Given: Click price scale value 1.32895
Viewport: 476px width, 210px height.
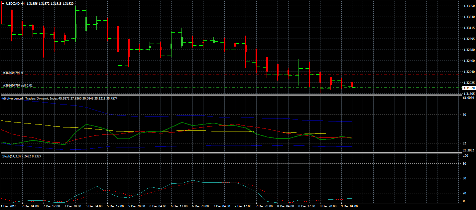Looking at the screenshot, I should 469,39.
